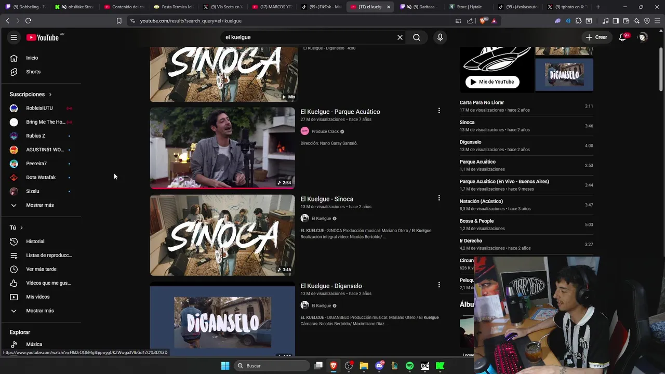Image resolution: width=665 pixels, height=374 pixels.
Task: Play Ir Derecho from the list
Action: 526,244
